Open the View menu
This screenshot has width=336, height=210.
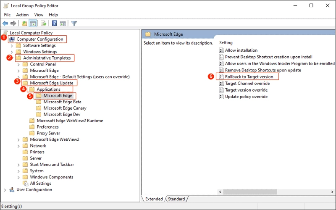(39, 15)
